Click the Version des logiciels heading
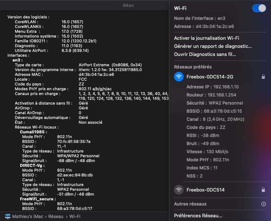Image resolution: width=271 pixels, height=221 pixels. click(28, 17)
